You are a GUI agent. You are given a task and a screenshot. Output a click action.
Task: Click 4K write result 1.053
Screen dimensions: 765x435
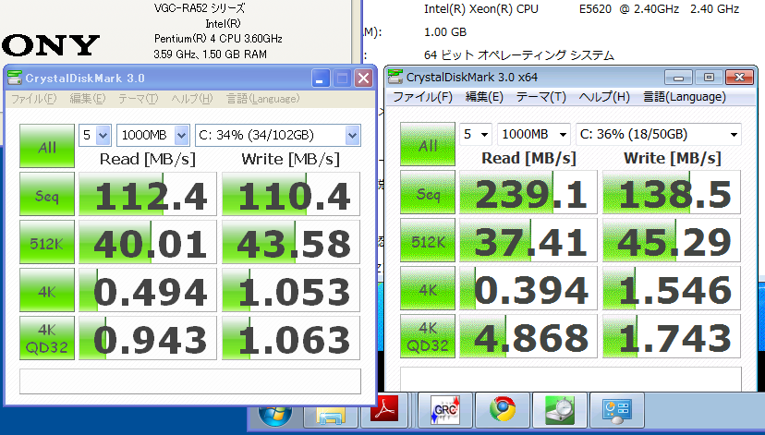(x=291, y=290)
